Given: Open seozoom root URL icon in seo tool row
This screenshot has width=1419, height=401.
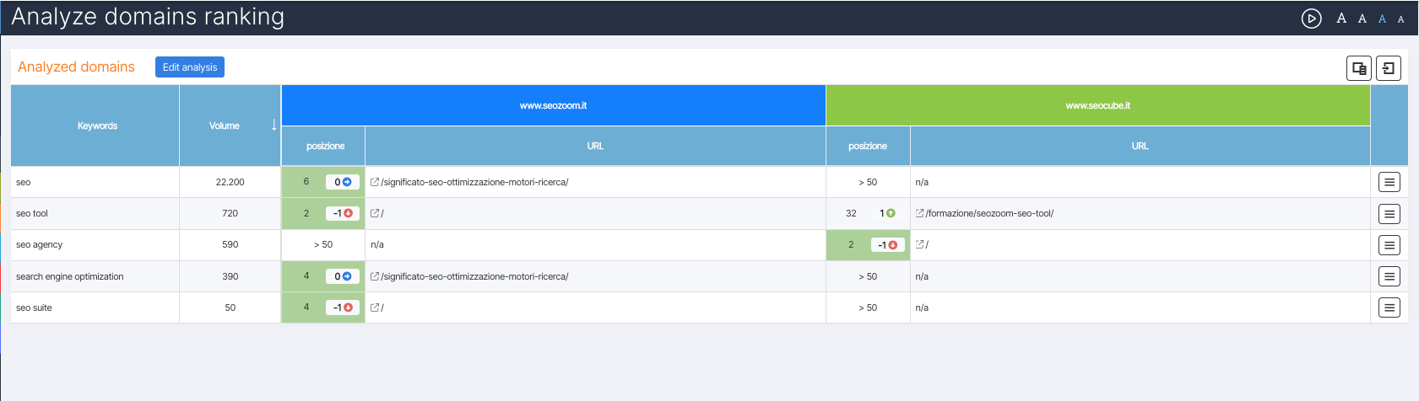Looking at the screenshot, I should (x=375, y=213).
